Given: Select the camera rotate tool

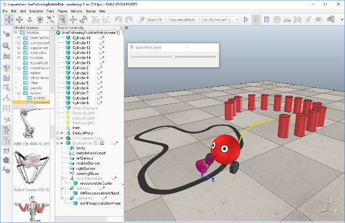Looking at the screenshot, I should tap(19, 20).
